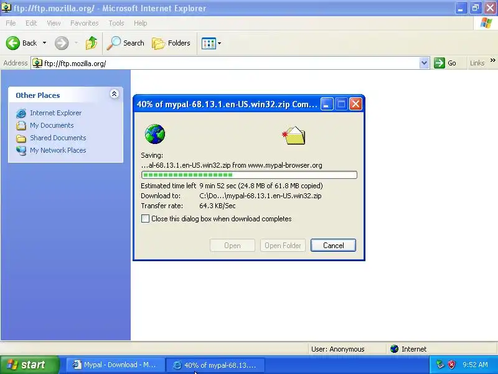Open the Internet Explorer link
The height and width of the screenshot is (374, 498).
click(55, 113)
